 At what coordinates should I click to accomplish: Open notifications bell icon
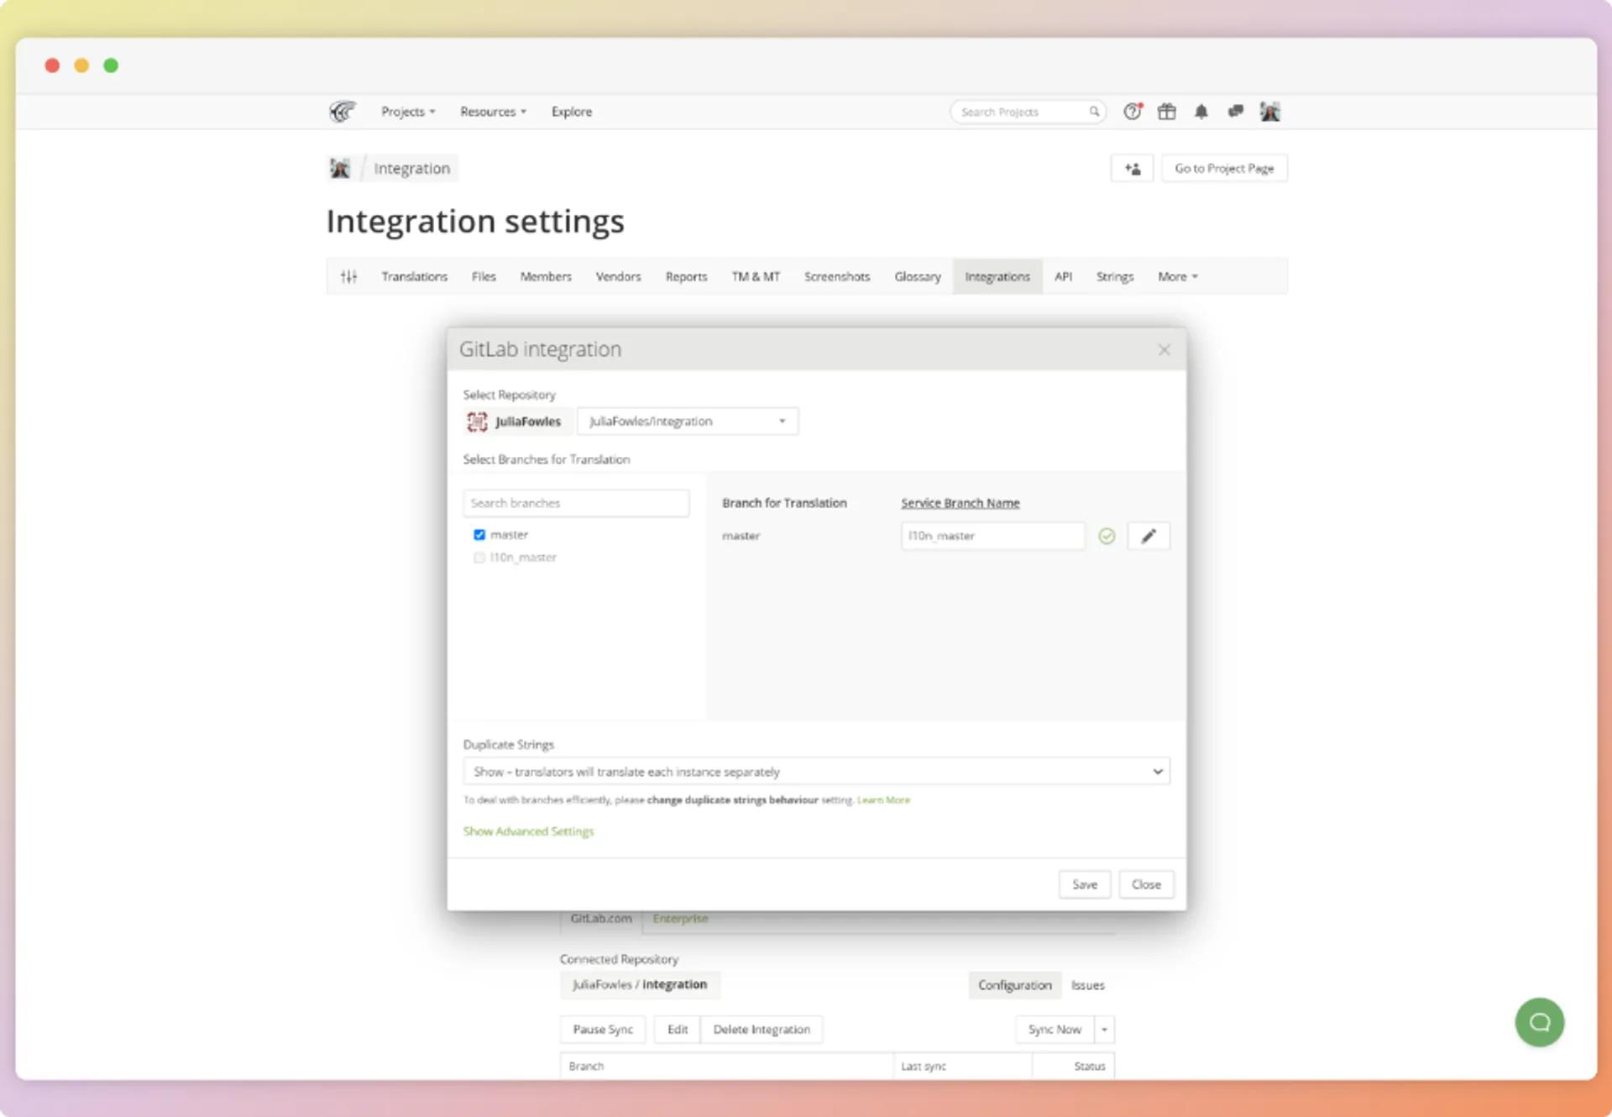click(x=1201, y=112)
